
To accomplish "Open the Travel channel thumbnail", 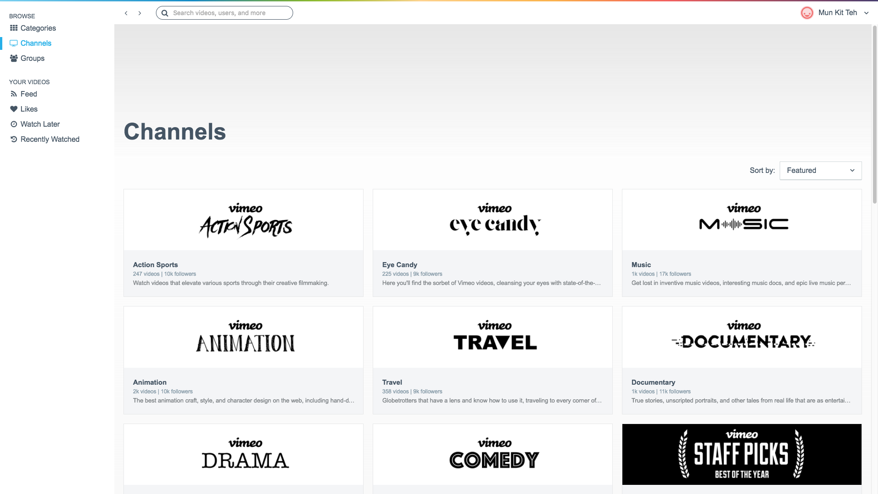I will tap(493, 337).
